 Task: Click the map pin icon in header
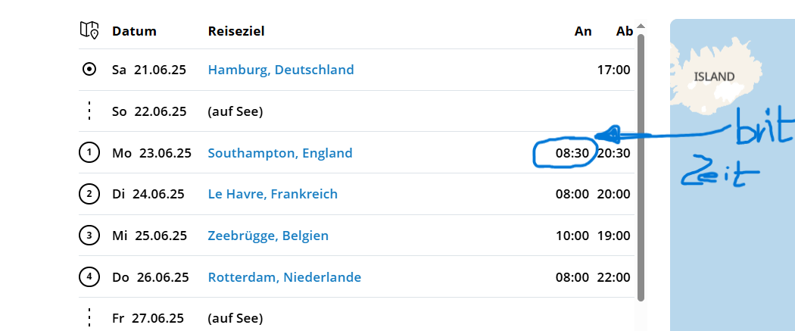(x=89, y=30)
